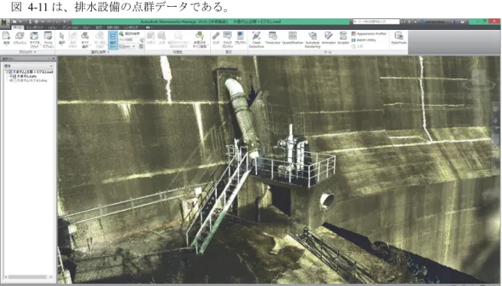Switch to the BIM 360 ribbon tab
The height and width of the screenshot is (286, 502).
[113, 28]
